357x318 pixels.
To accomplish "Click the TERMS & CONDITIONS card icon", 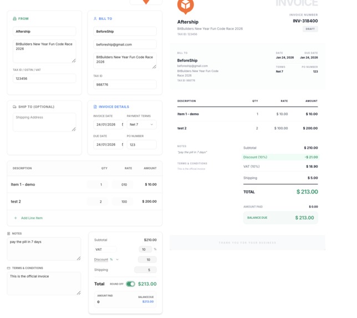I will pyautogui.click(x=9, y=268).
